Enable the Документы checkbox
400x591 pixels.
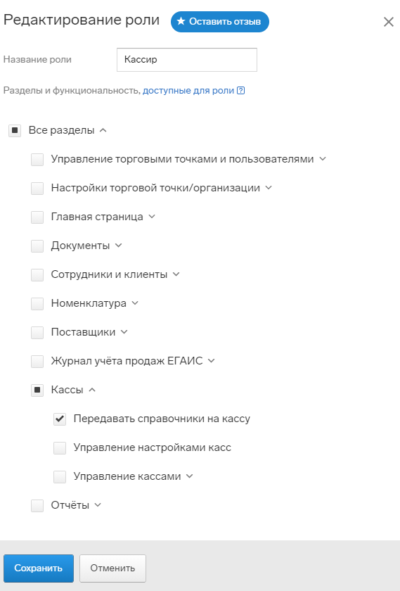tap(37, 246)
